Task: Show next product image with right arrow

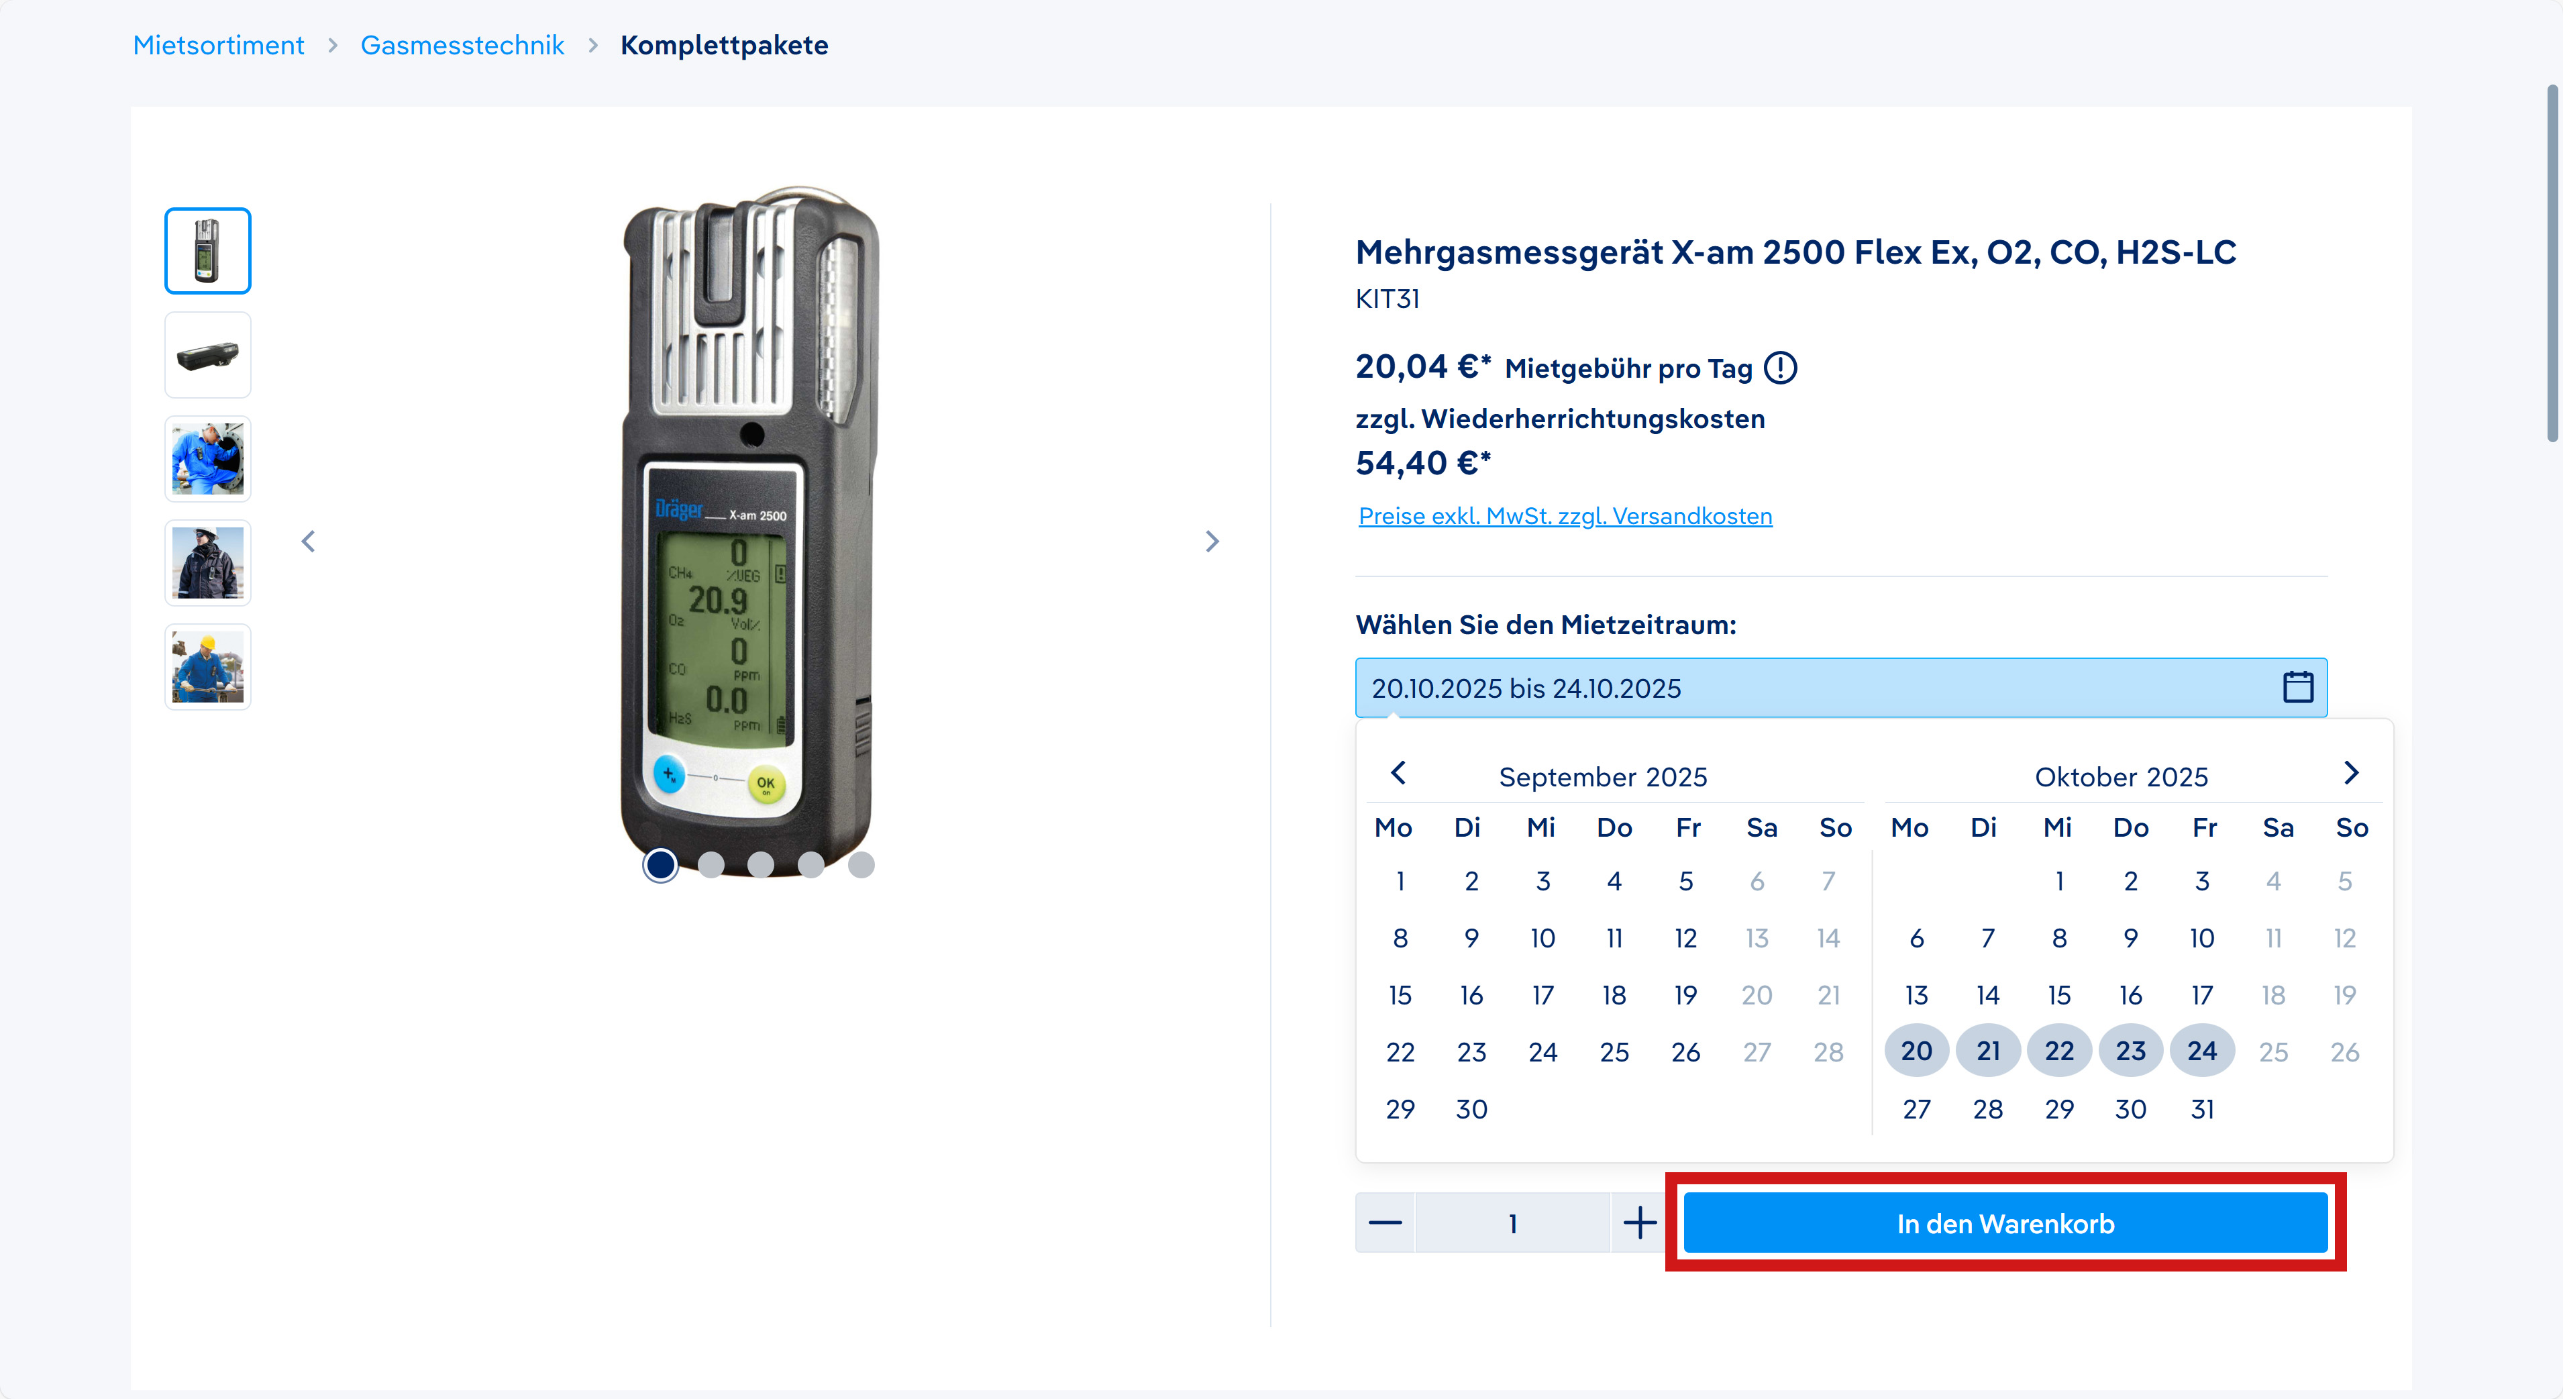Action: point(1211,541)
